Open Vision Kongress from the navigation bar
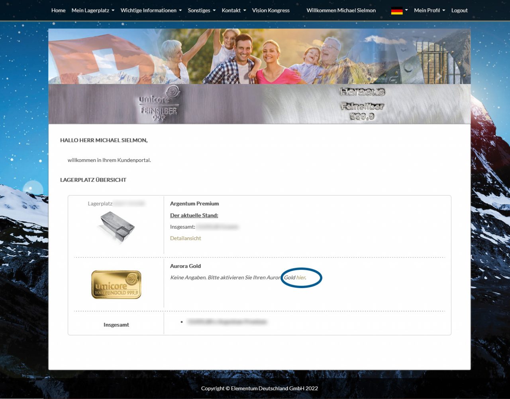Viewport: 510px width, 399px height. [271, 10]
